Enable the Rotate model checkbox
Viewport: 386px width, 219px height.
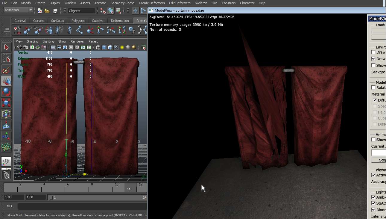tap(373, 87)
